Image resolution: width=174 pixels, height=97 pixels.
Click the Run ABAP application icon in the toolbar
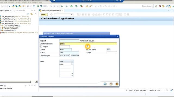point(62,6)
